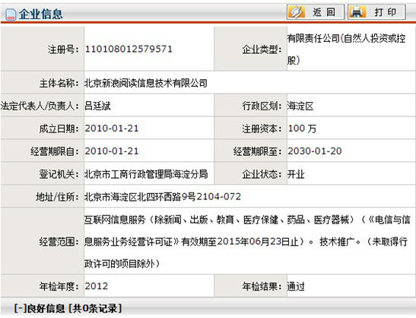This screenshot has height=318, width=416.
Task: Click the 打印 (print) button
Action: pyautogui.click(x=376, y=12)
